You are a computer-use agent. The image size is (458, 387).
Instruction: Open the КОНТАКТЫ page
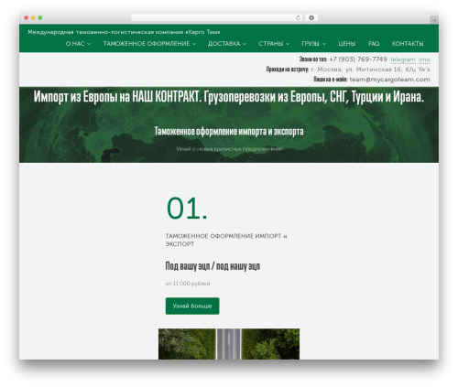[x=408, y=44]
